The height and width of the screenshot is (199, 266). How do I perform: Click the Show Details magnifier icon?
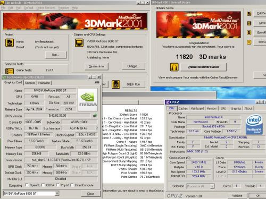tap(249, 42)
